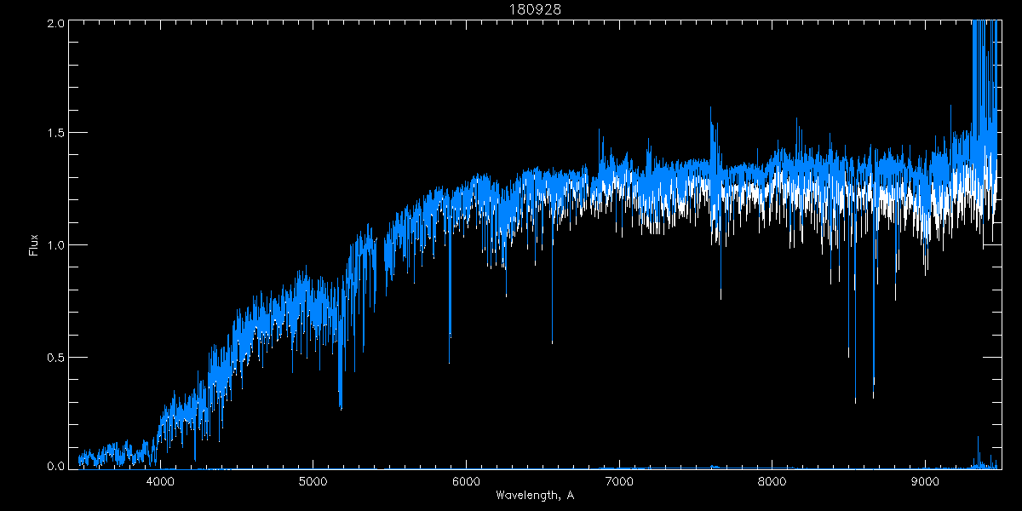This screenshot has height=511, width=1022.
Task: Mark the deepest absorption line near 8540 Å
Action: click(x=855, y=399)
